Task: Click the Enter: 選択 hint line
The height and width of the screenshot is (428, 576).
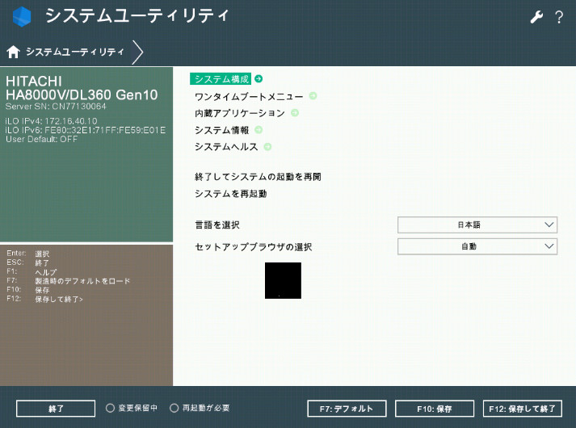Action: pyautogui.click(x=28, y=254)
